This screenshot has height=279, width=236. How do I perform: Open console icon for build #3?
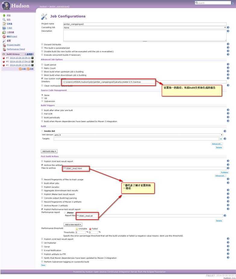click(x=32, y=58)
